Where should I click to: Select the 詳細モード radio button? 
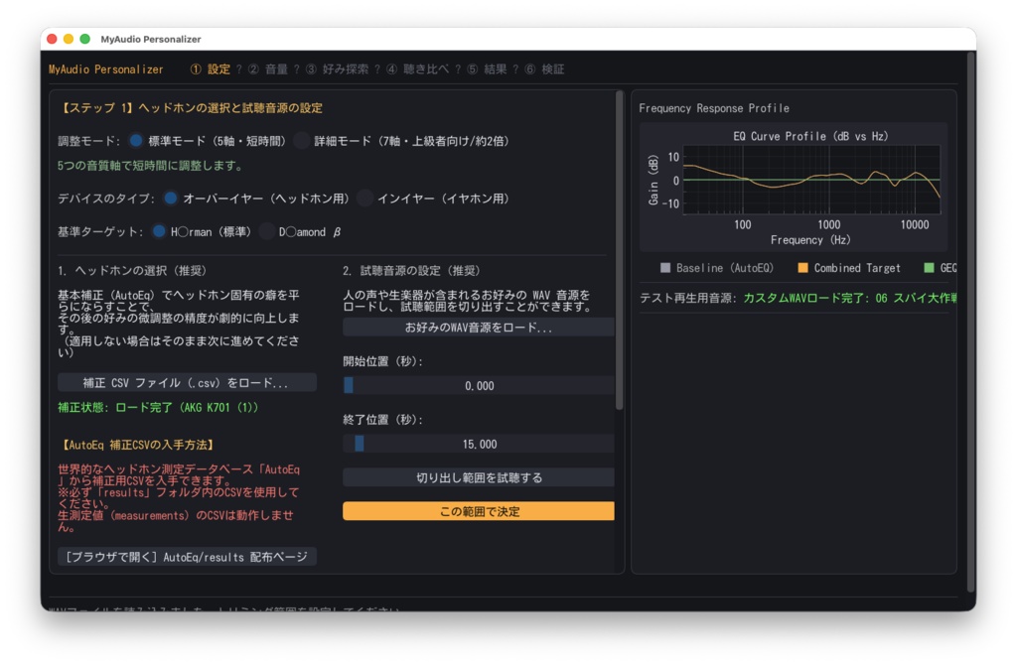pos(301,141)
